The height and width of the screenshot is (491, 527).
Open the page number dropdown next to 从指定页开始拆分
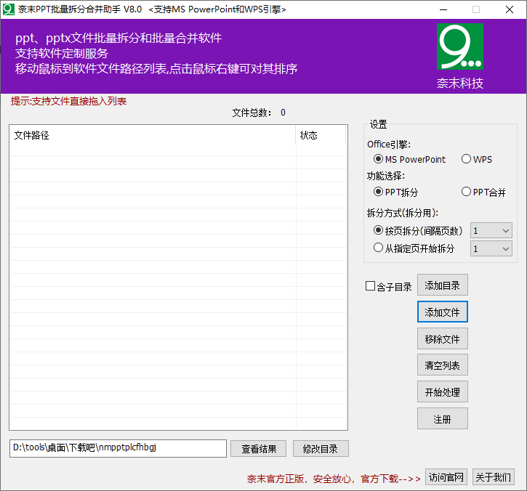coord(491,249)
